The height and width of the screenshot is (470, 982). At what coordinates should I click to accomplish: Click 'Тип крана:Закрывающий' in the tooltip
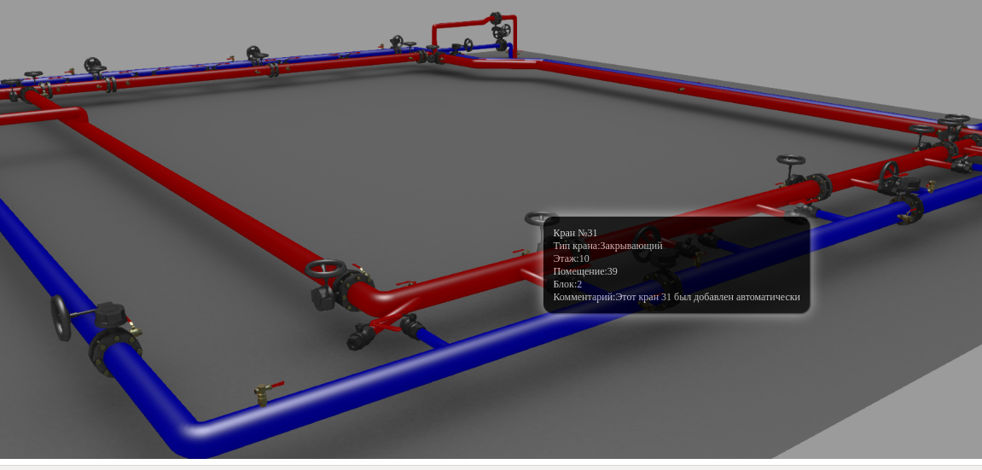pos(607,246)
